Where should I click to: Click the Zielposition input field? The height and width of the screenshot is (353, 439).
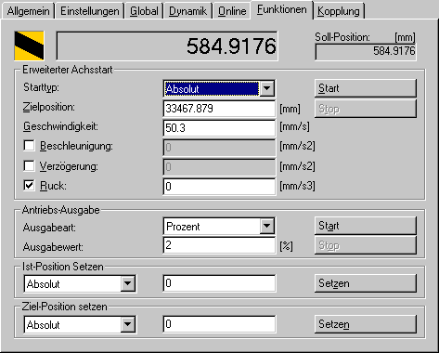point(219,109)
